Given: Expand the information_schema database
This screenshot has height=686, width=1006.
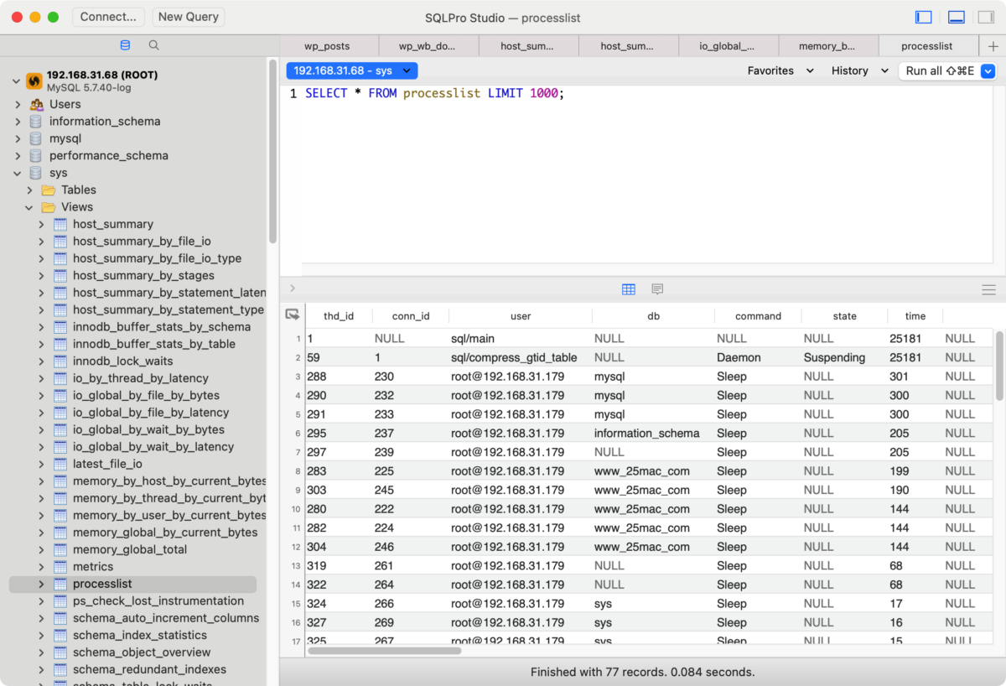Looking at the screenshot, I should pos(18,122).
